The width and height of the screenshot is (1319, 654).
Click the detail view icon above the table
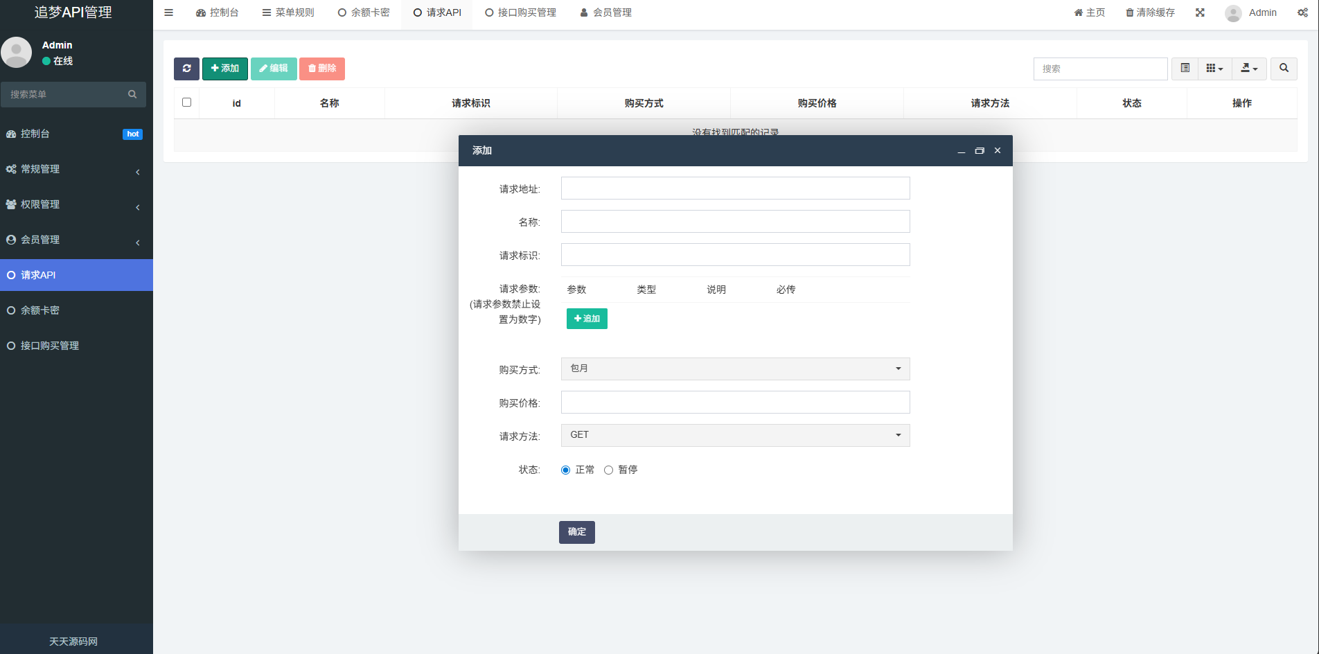coord(1185,69)
